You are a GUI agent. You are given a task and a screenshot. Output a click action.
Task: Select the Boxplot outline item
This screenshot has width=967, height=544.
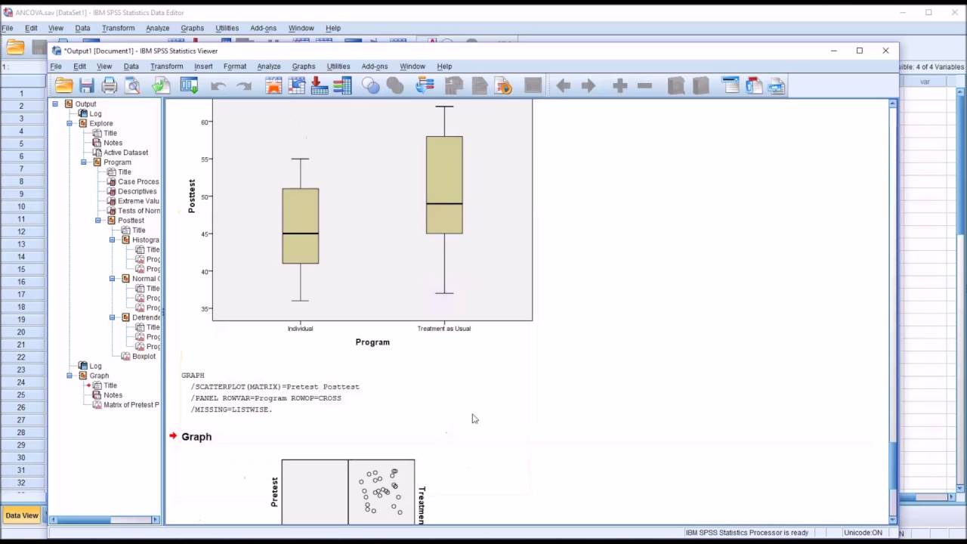pyautogui.click(x=144, y=357)
